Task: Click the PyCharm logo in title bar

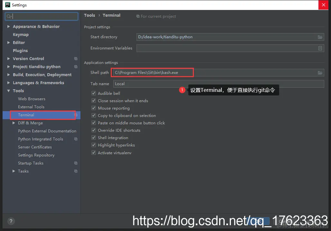Action: [8, 4]
